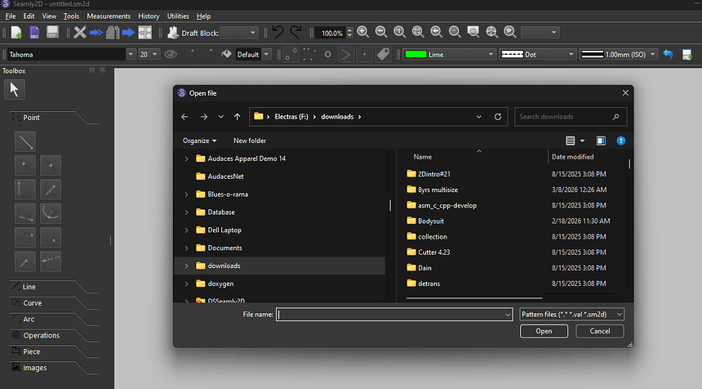This screenshot has height=389, width=702.
Task: Open the Tools menu
Action: tap(71, 16)
